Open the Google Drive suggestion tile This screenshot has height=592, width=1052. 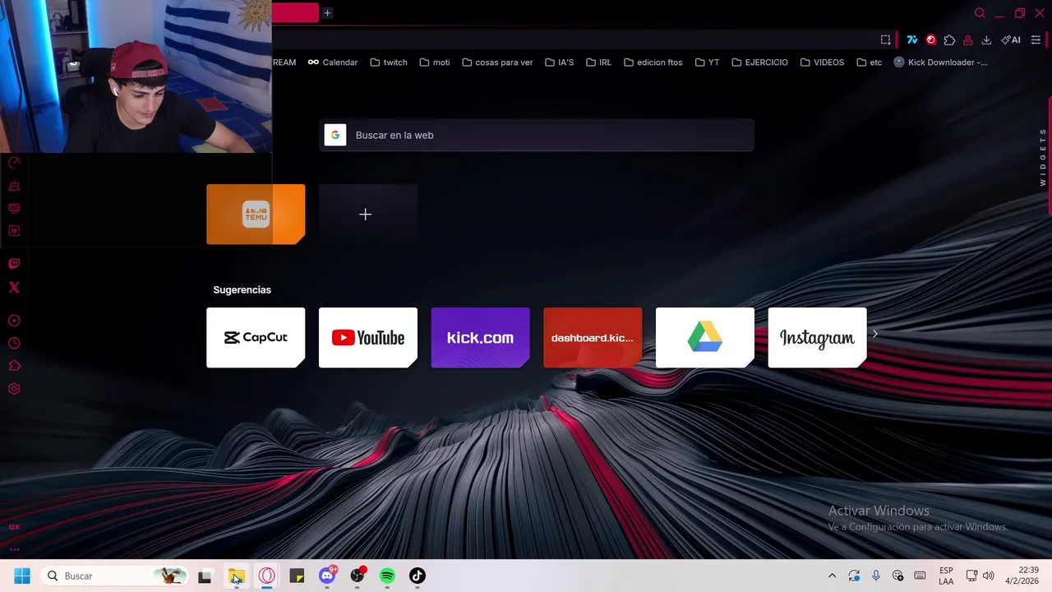(x=705, y=337)
